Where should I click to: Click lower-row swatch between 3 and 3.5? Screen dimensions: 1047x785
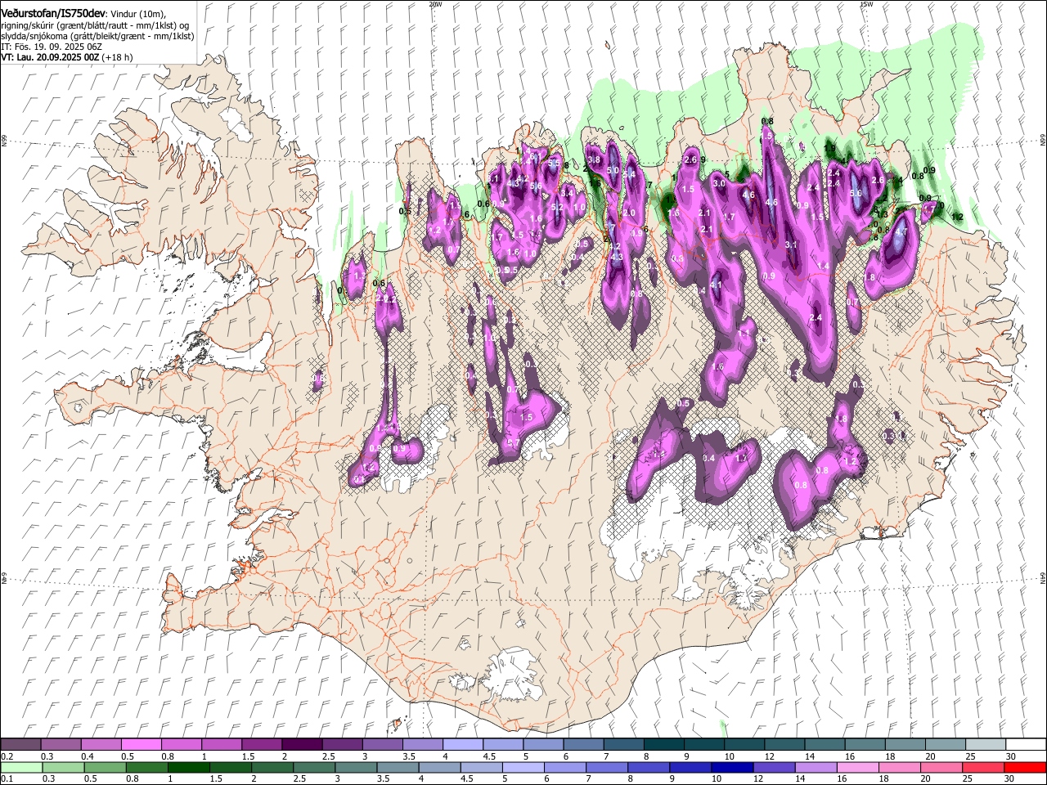[356, 767]
